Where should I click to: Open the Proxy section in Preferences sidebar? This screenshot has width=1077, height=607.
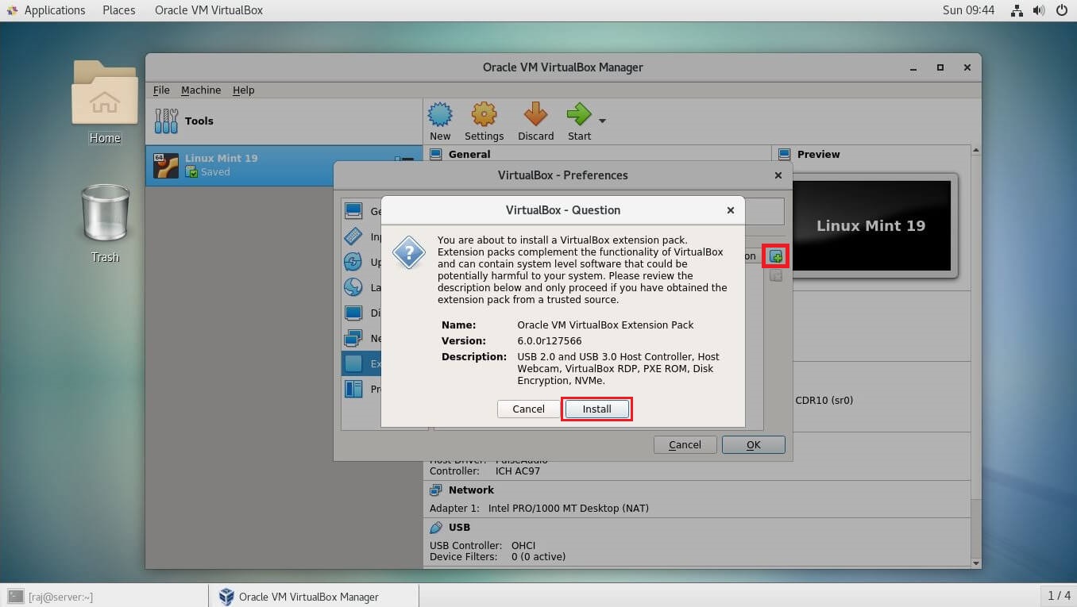[x=354, y=389]
